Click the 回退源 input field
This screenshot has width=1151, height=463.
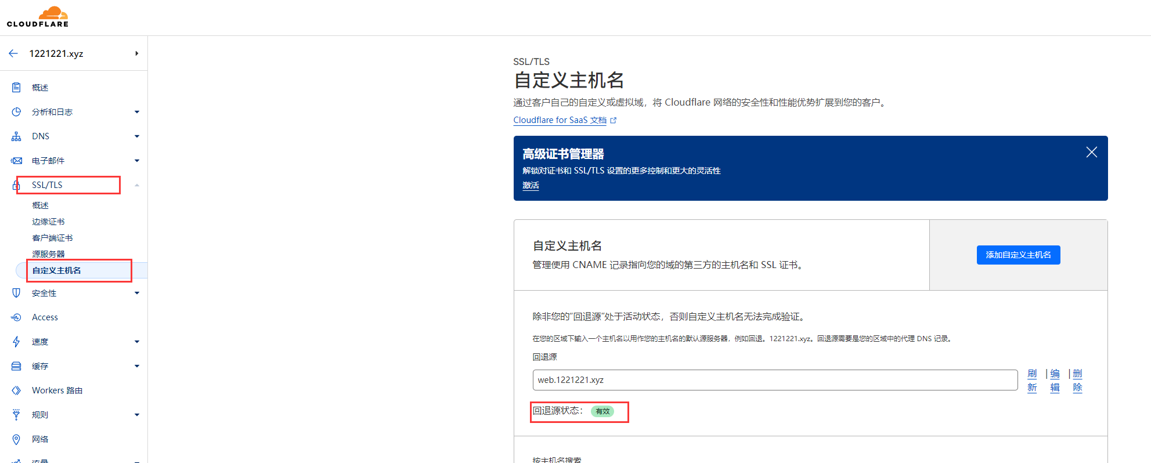774,380
